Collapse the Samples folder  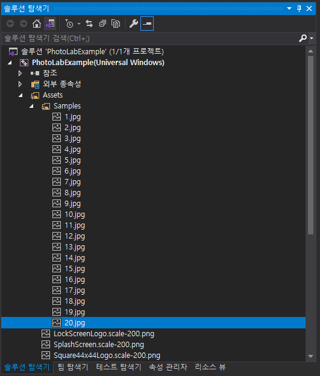tap(31, 106)
